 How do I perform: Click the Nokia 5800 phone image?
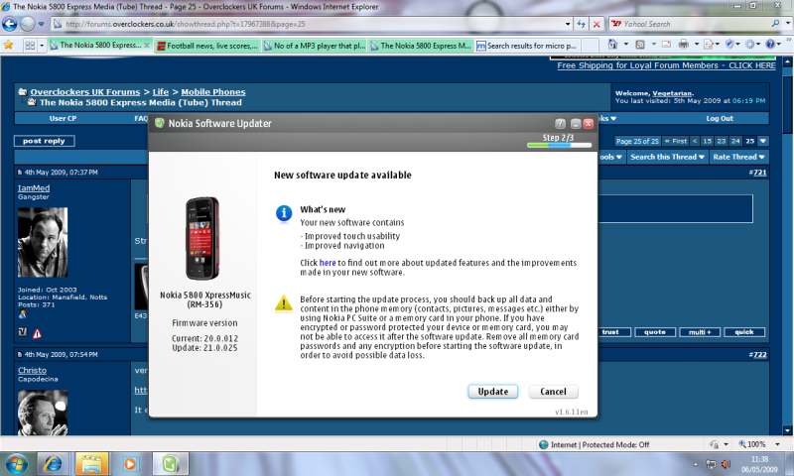tap(202, 238)
